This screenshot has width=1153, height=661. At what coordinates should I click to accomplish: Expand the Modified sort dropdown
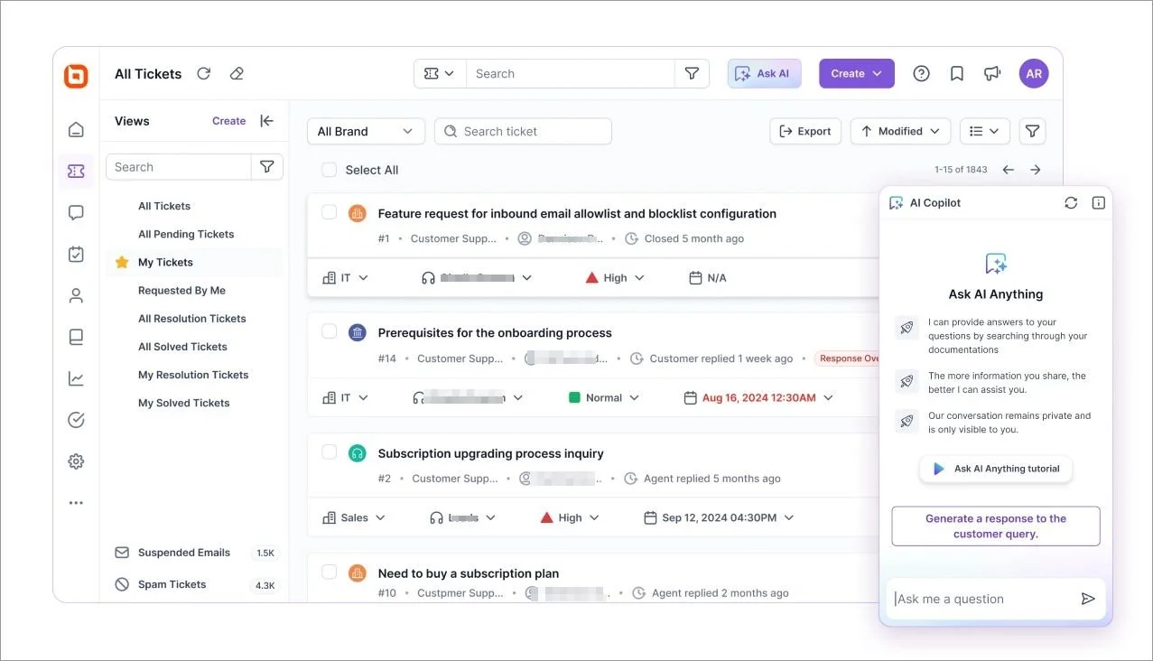click(899, 131)
